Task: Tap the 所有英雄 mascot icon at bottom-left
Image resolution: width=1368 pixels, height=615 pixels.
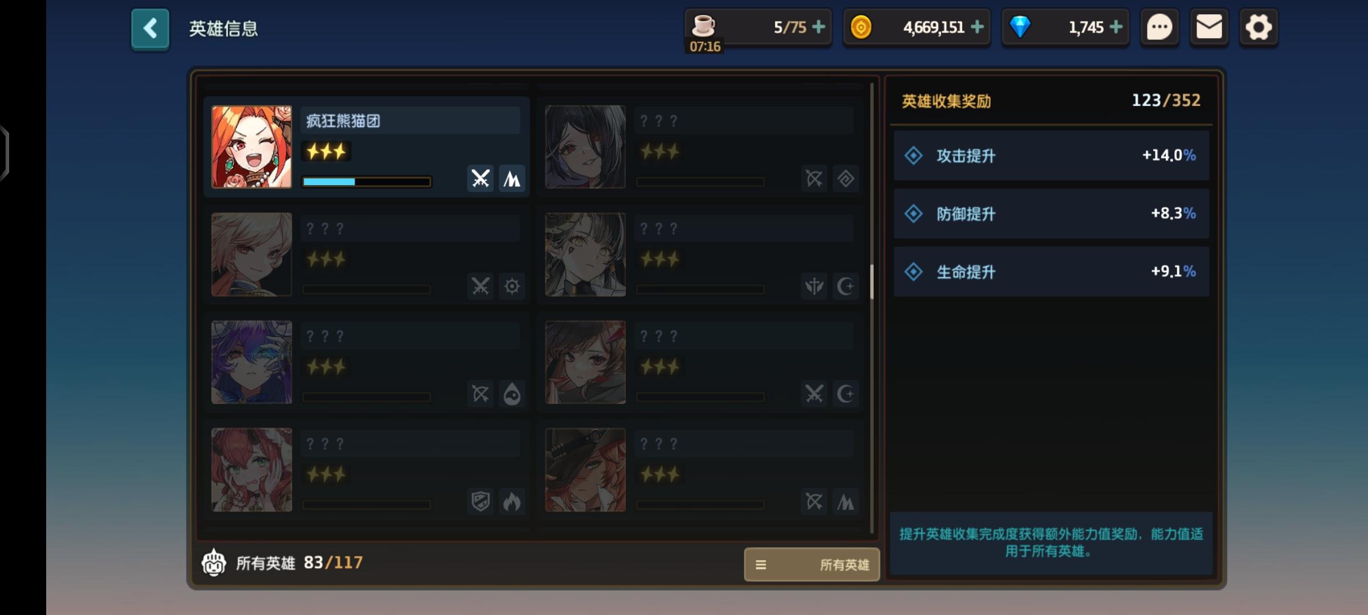Action: [x=214, y=563]
